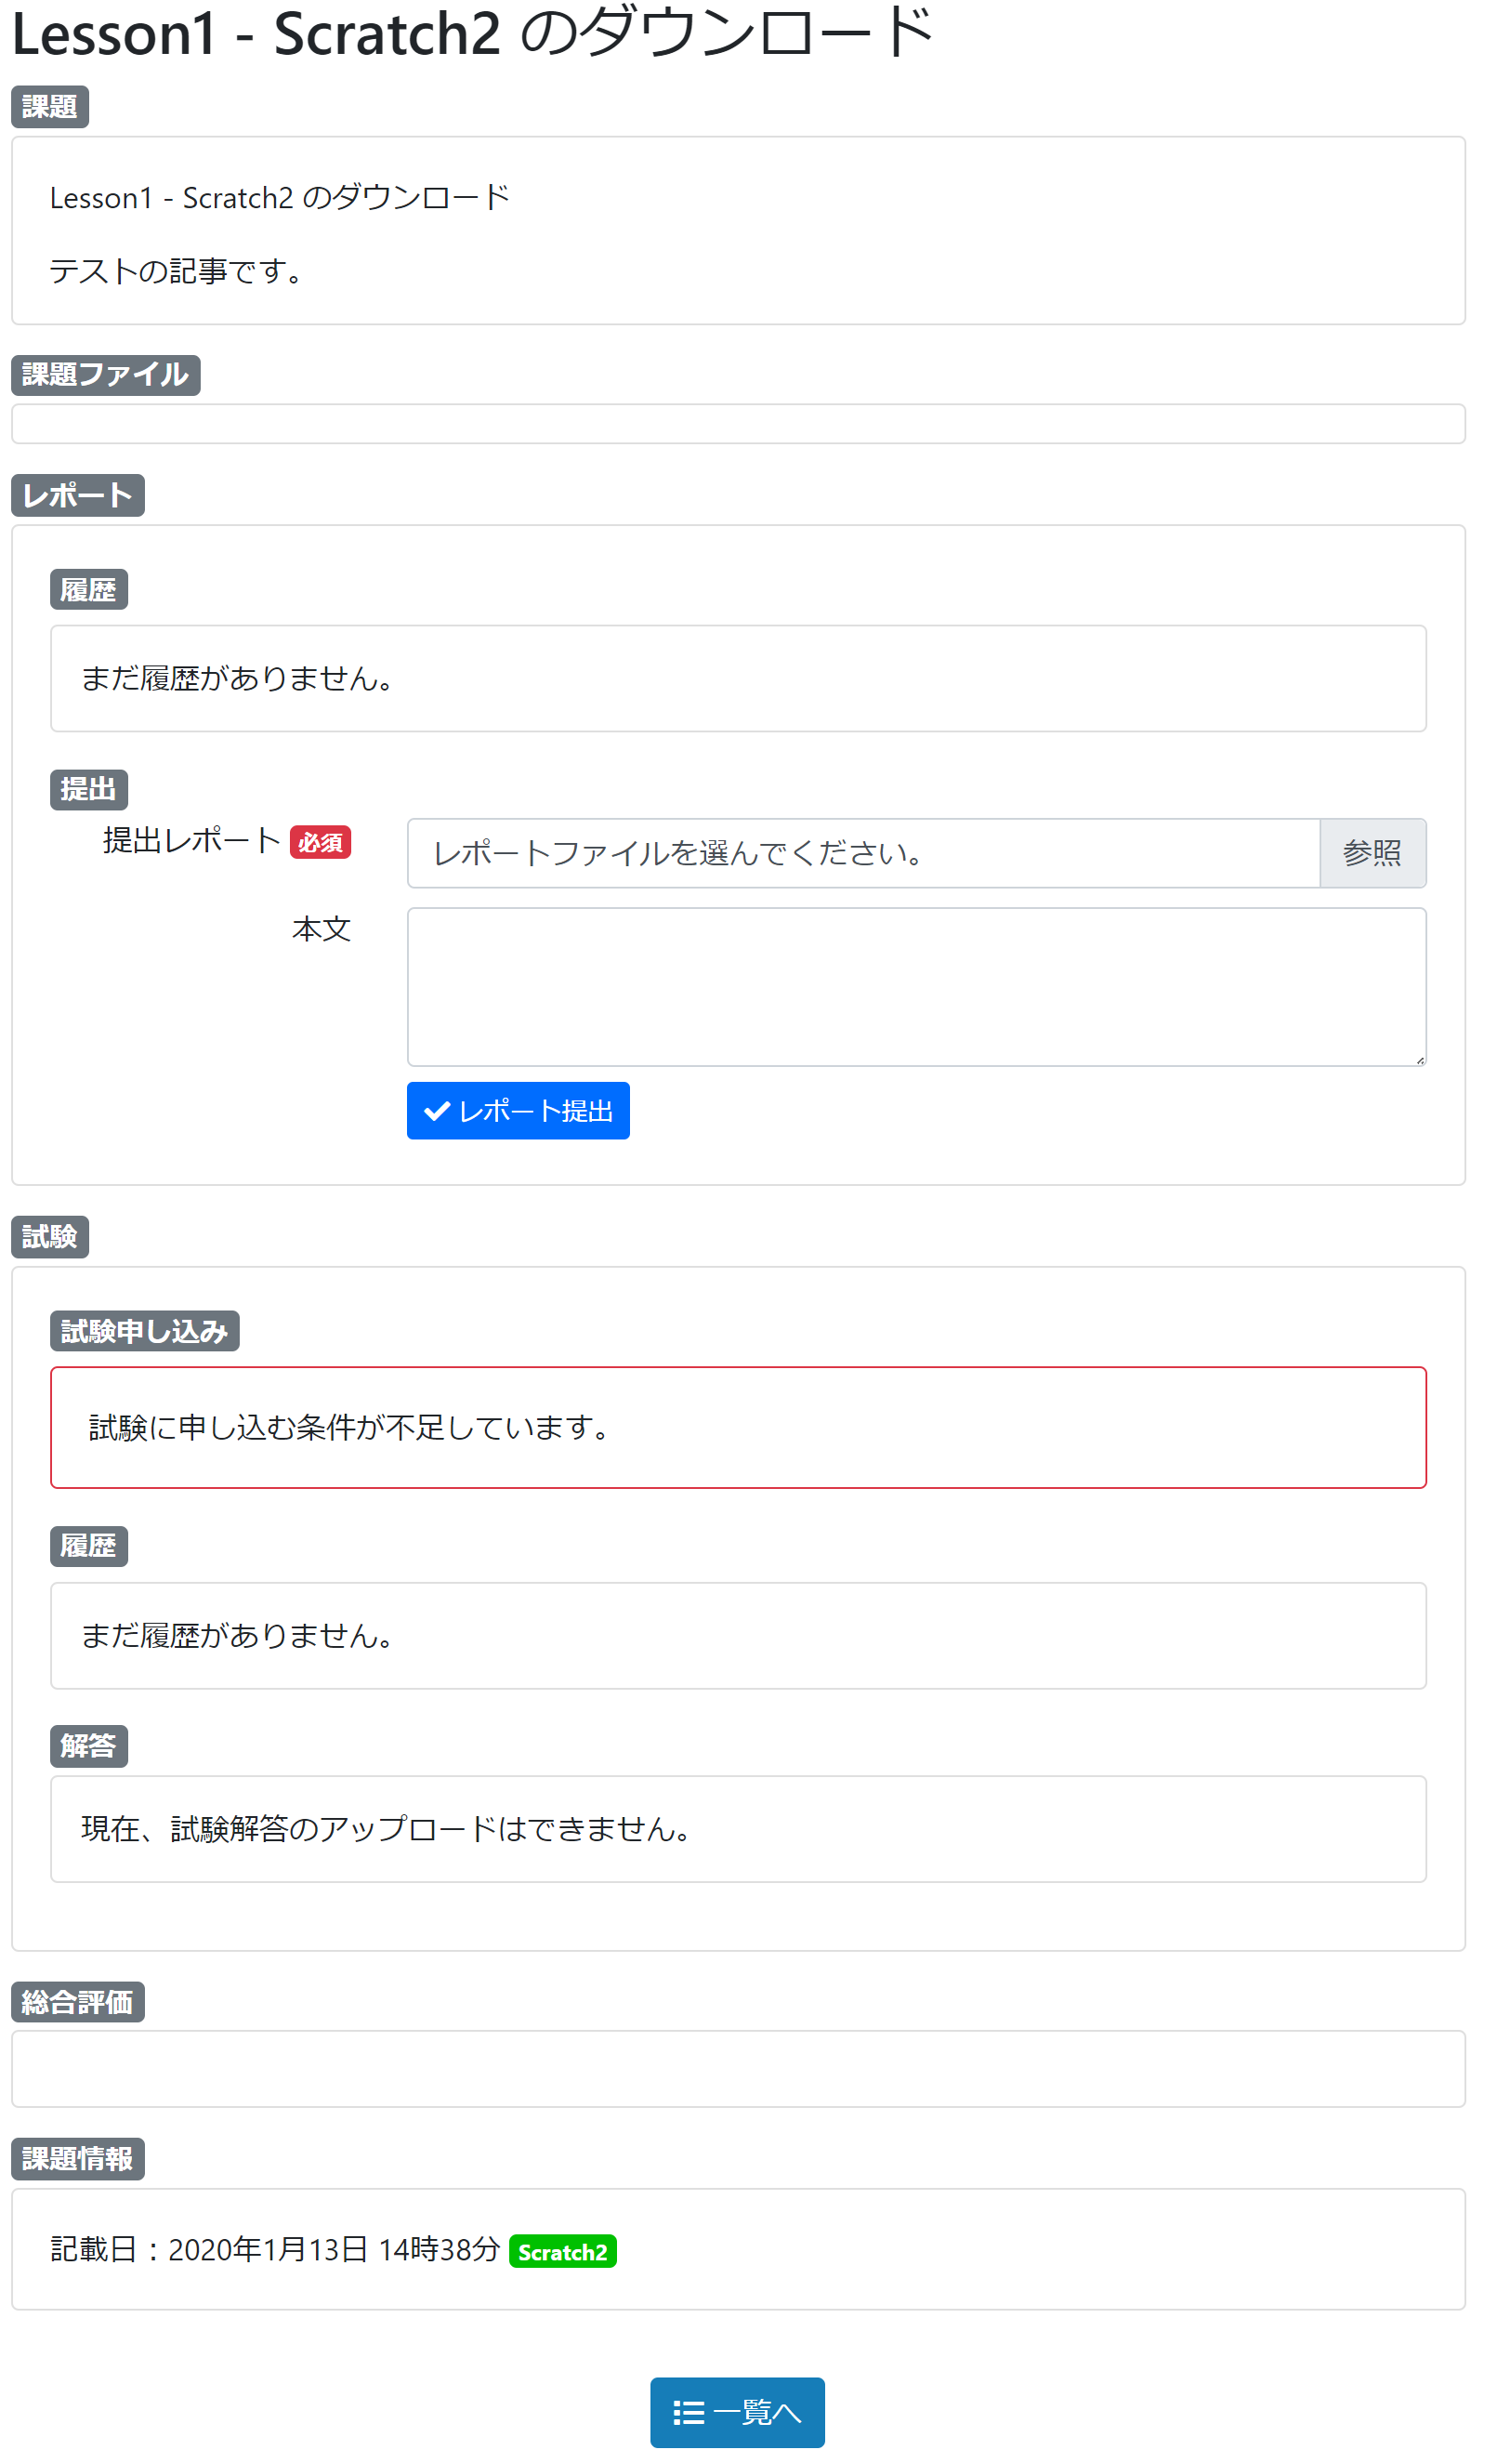Viewport: 1497px width, 2463px height.
Task: Click the list icon on 一覧へ button
Action: (x=688, y=2412)
